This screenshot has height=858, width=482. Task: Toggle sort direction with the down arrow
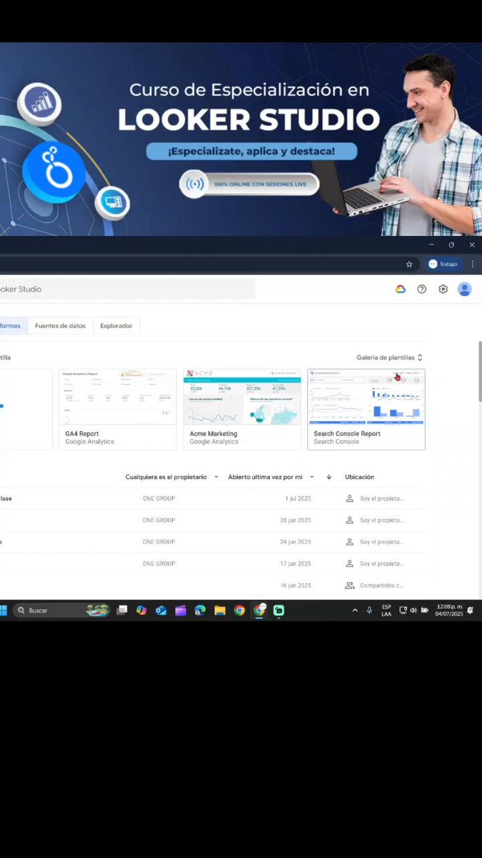[329, 477]
